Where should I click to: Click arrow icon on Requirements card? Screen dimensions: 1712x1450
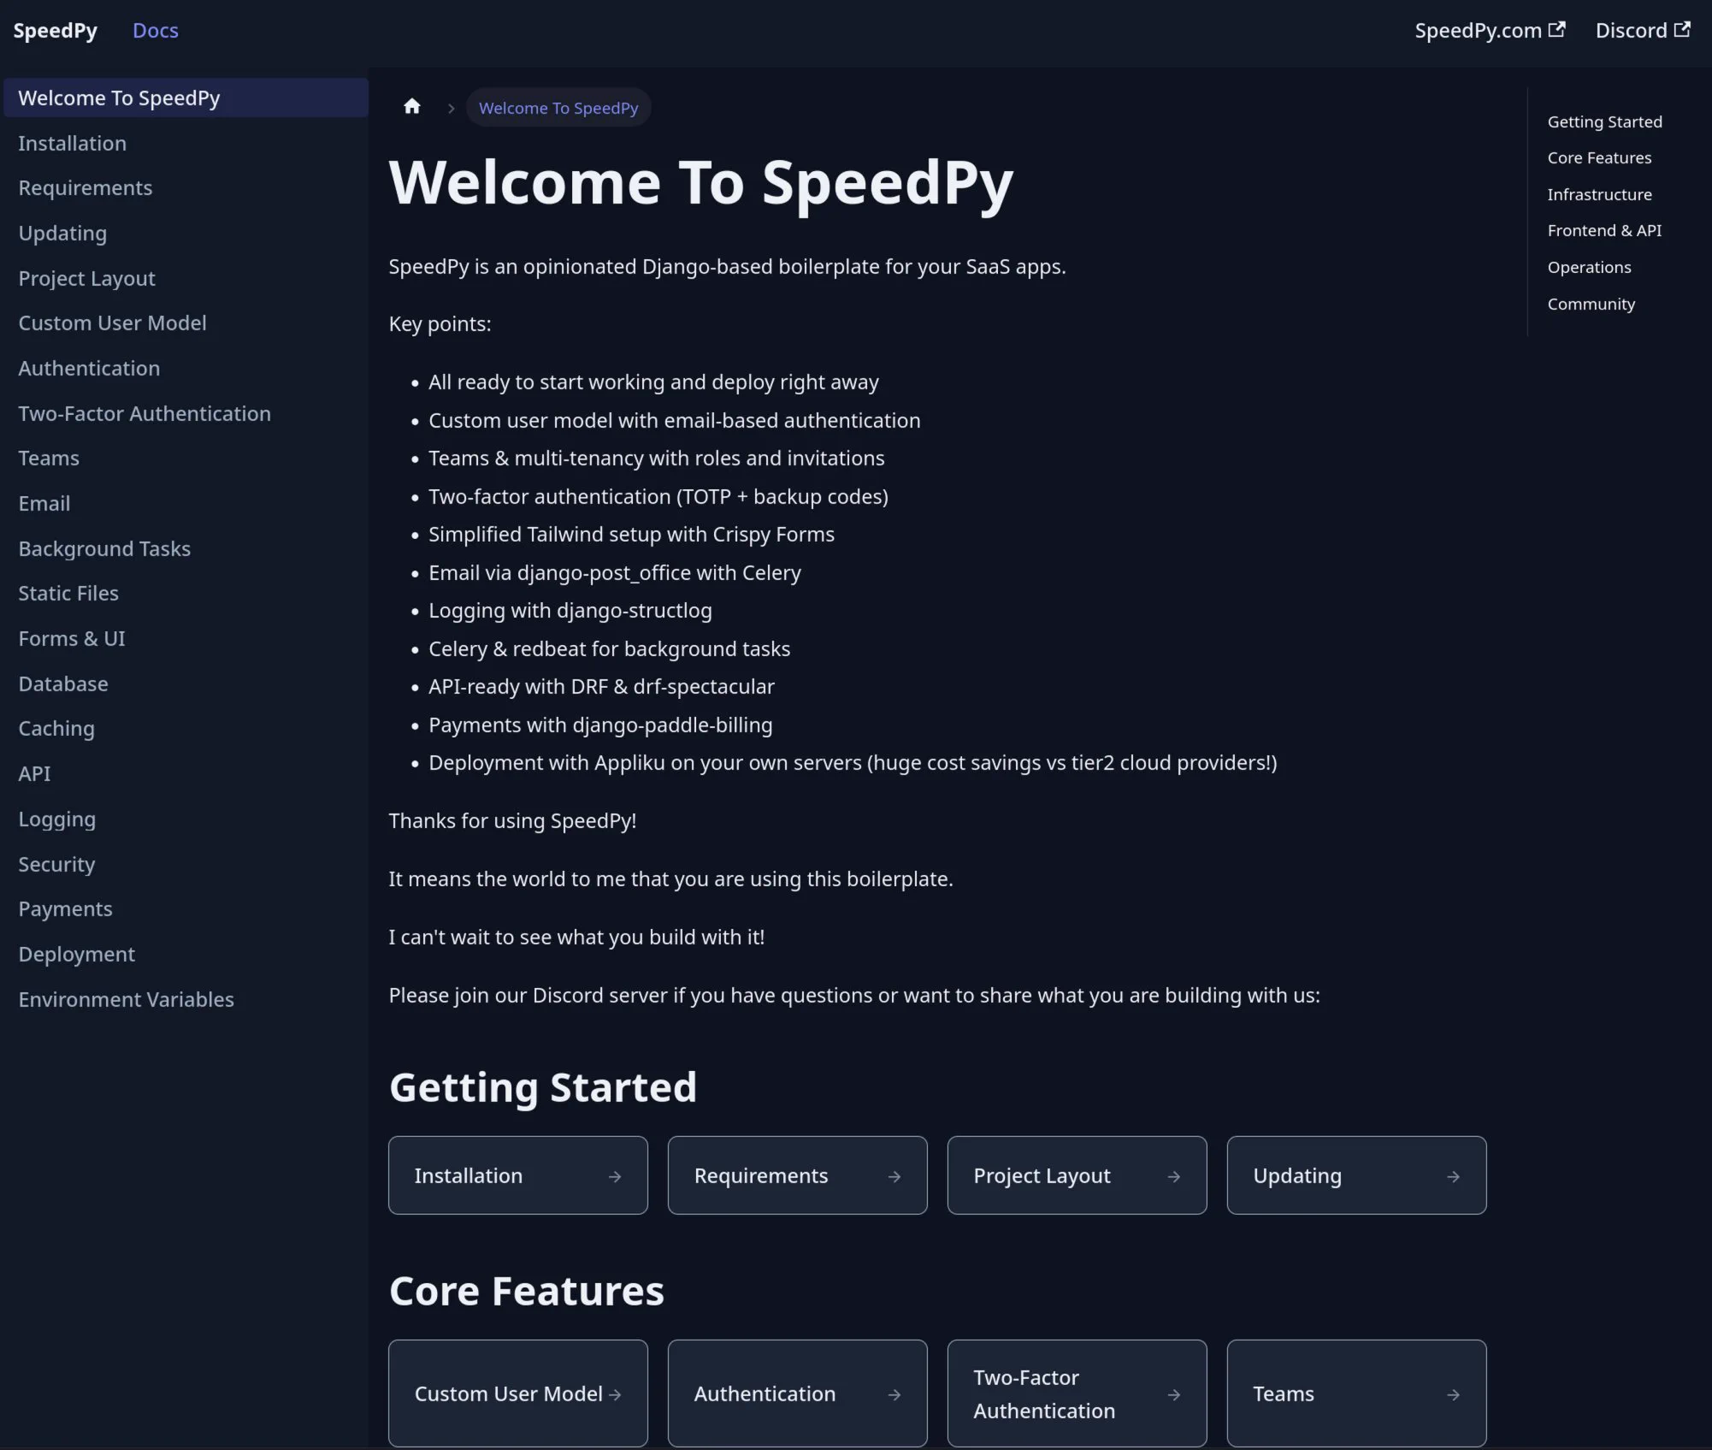(894, 1177)
